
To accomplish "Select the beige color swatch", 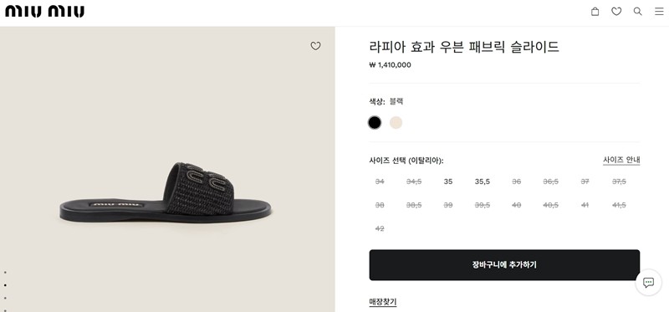I will pyautogui.click(x=396, y=123).
